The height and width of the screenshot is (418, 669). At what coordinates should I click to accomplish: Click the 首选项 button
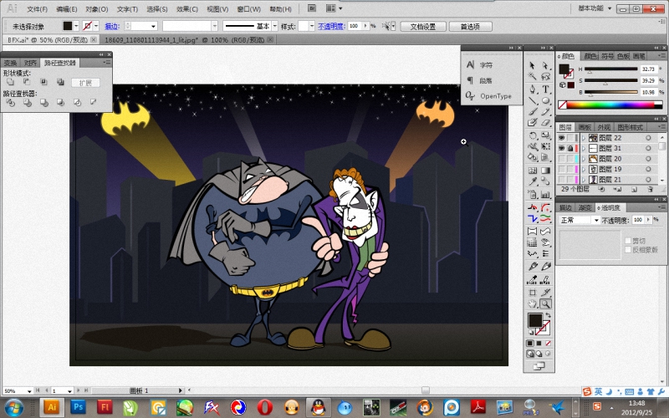[470, 27]
